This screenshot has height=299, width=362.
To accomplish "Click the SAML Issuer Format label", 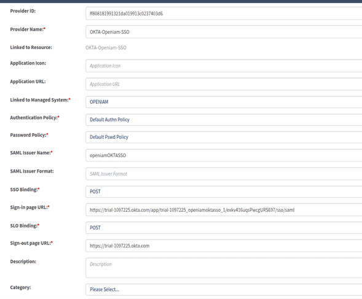I will (32, 171).
